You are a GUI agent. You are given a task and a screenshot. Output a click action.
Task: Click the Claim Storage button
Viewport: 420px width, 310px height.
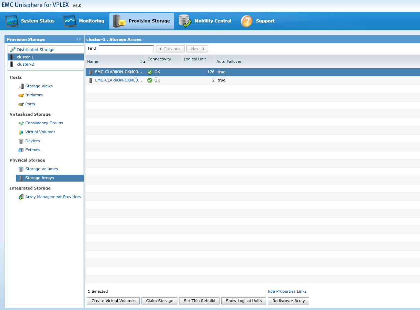point(159,301)
